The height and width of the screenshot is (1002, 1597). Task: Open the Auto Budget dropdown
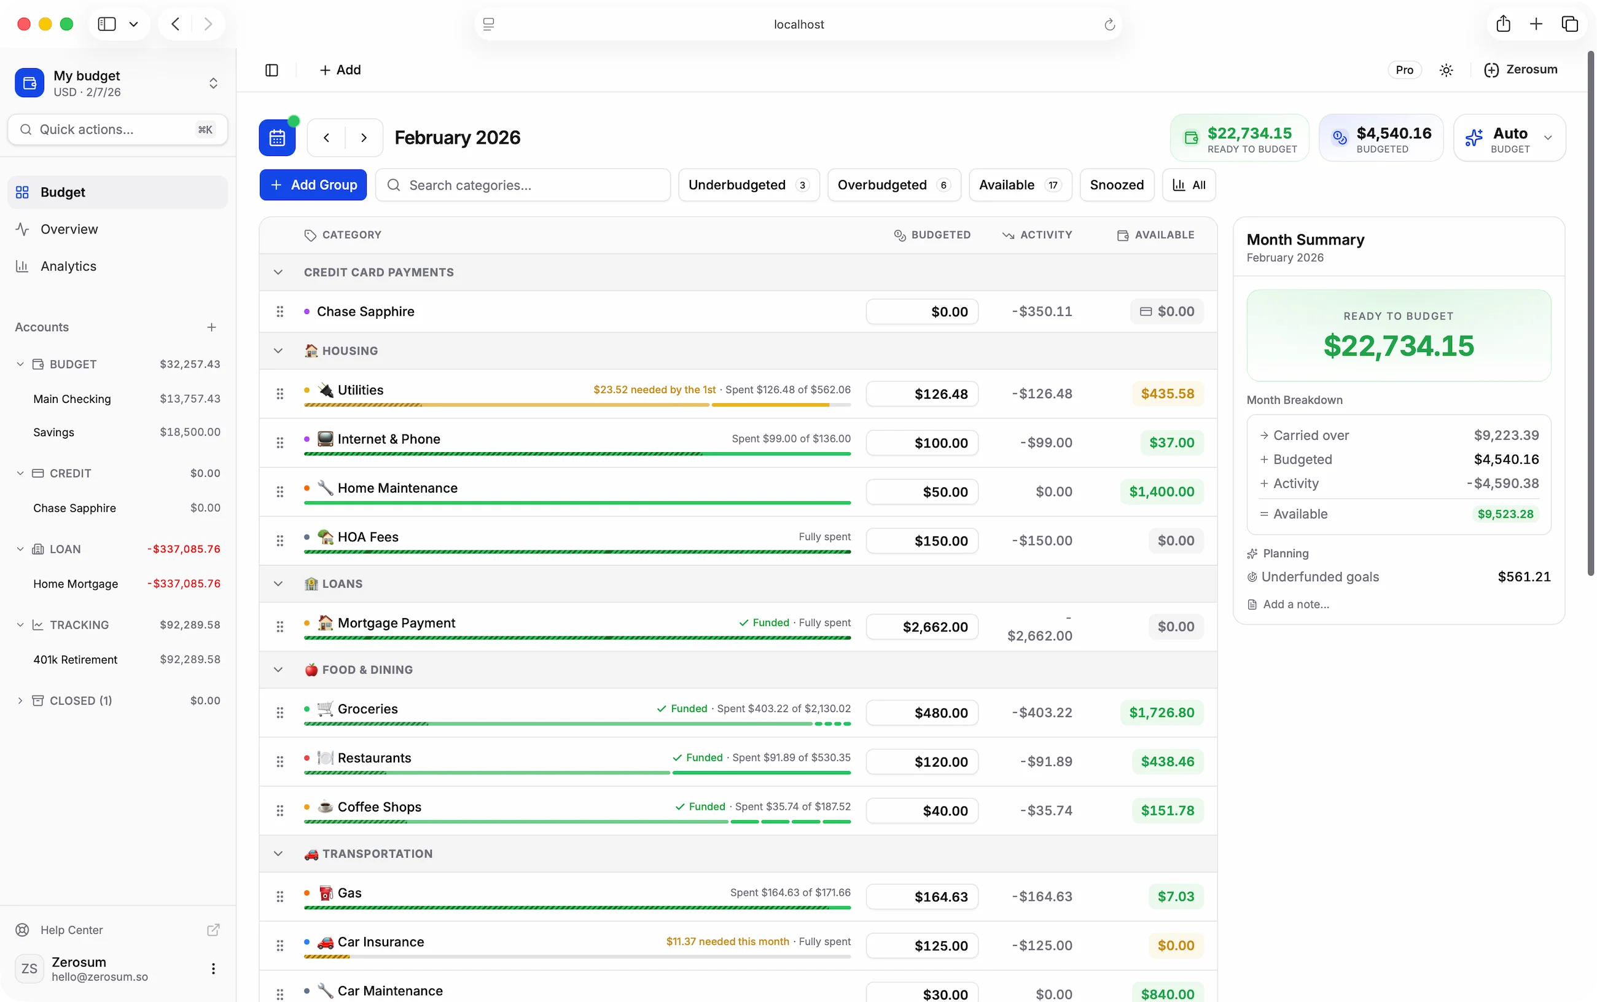point(1549,138)
